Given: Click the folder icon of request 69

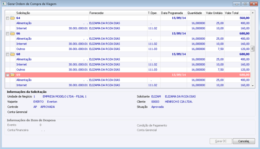Looking at the screenshot, I should point(13,75).
